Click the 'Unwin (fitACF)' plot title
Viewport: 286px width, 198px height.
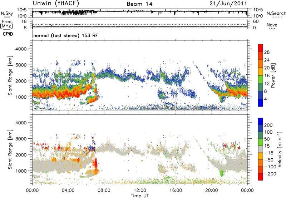tap(56, 3)
